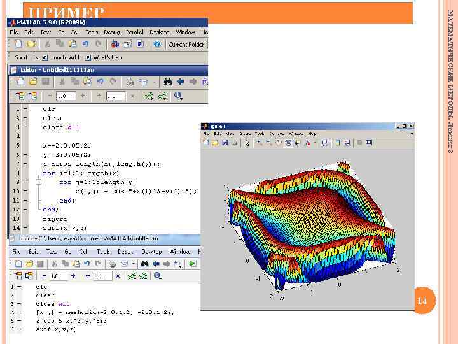This screenshot has width=458, height=344.
Task: Click the minus decrement button in lower editor
Action: (x=44, y=276)
